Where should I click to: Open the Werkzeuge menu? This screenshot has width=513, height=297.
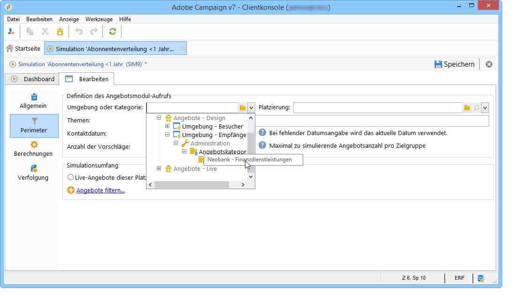coord(99,19)
